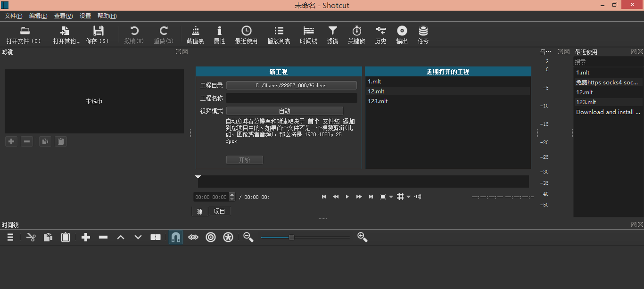Open the 峰值表 audio peak meter panel
644x289 pixels.
[x=195, y=35]
